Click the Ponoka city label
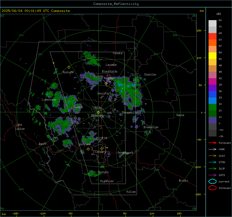This screenshot has width=232, height=217. point(118,53)
